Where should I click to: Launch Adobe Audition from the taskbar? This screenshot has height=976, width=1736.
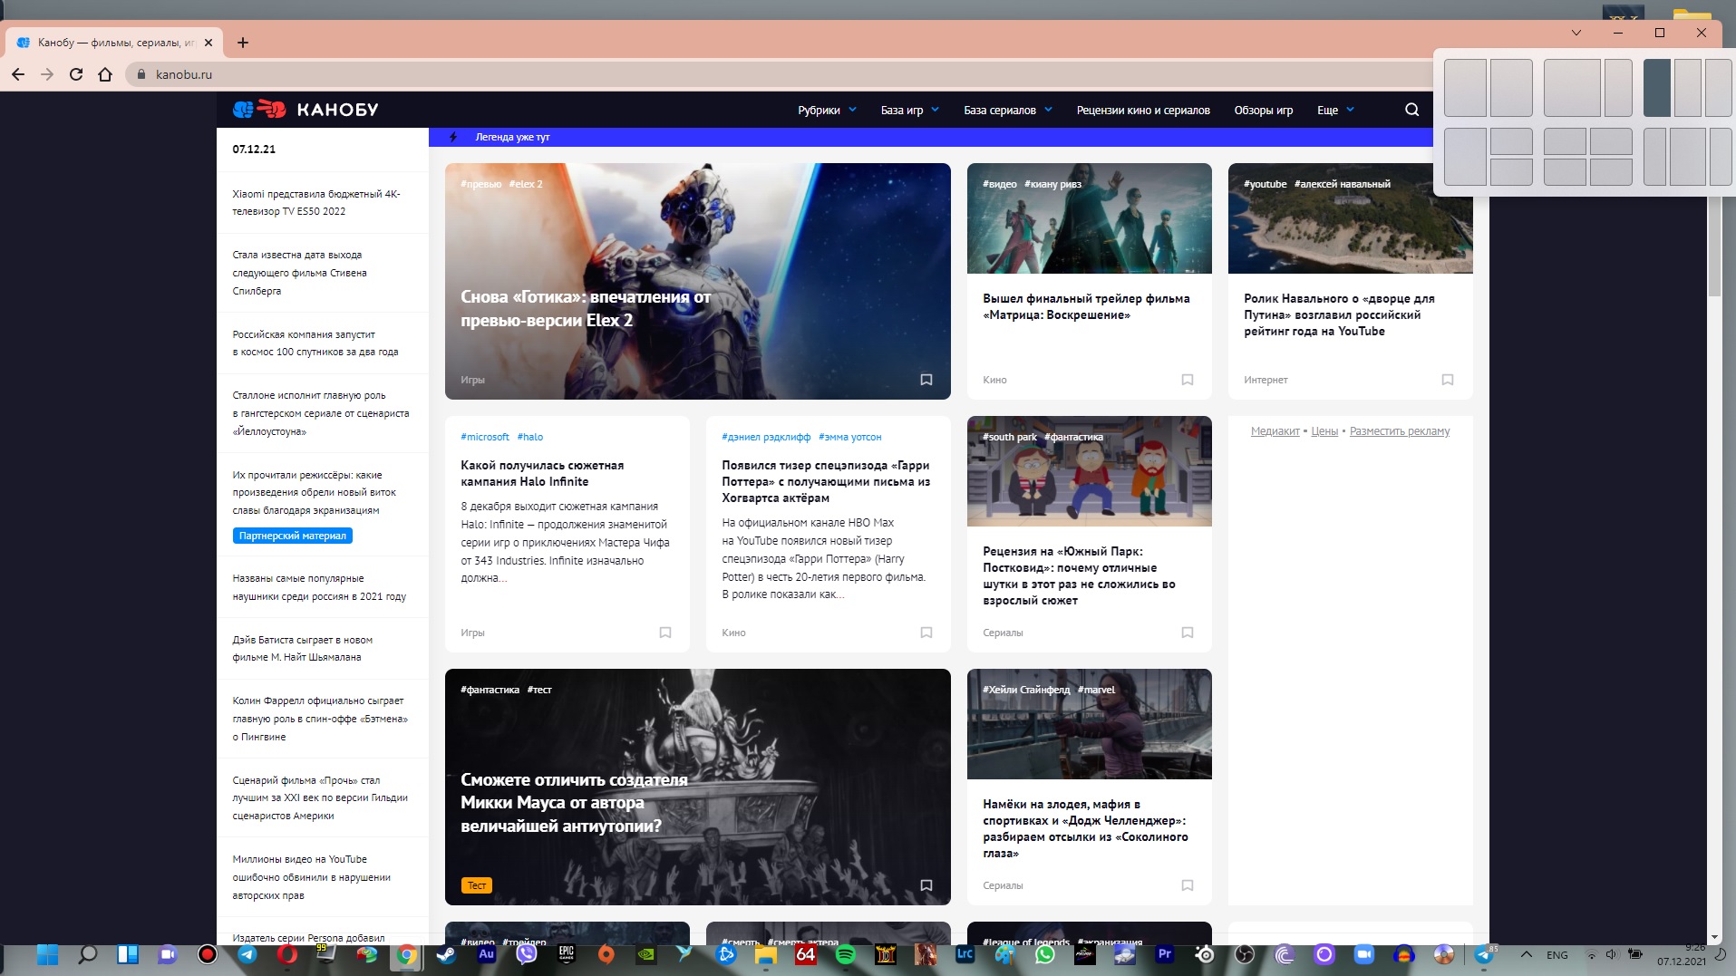click(485, 955)
